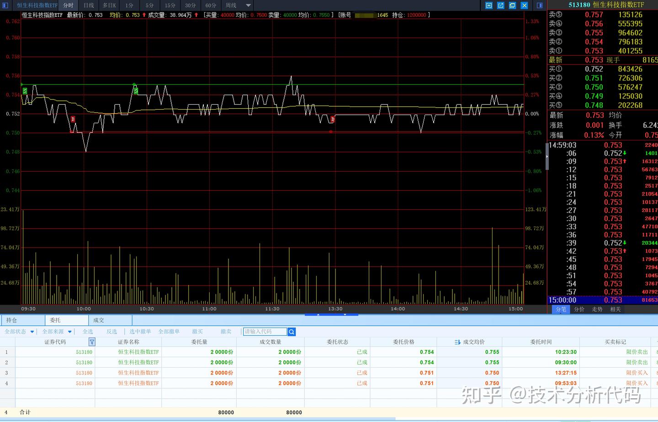
Task: Click the 请输入代码 input field
Action: (265, 332)
